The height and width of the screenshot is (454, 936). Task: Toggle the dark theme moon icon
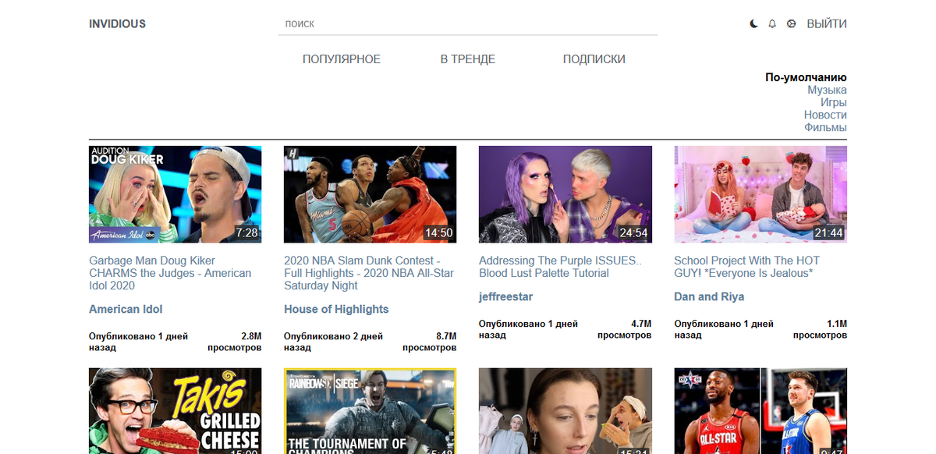coord(753,24)
